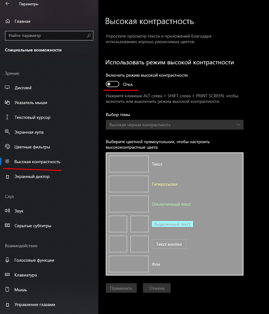The height and width of the screenshot is (314, 269).
Task: Open Скрытые субтитры CC icon
Action: click(x=8, y=226)
